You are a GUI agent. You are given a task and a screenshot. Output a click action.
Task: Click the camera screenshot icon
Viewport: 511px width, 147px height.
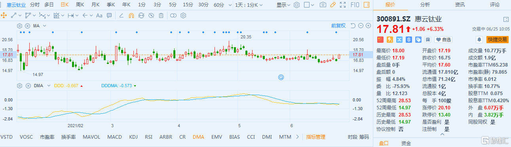[x=323, y=5]
